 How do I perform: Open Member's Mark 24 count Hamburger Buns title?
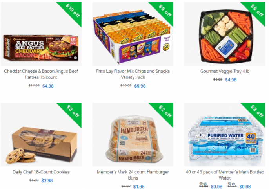(x=133, y=175)
